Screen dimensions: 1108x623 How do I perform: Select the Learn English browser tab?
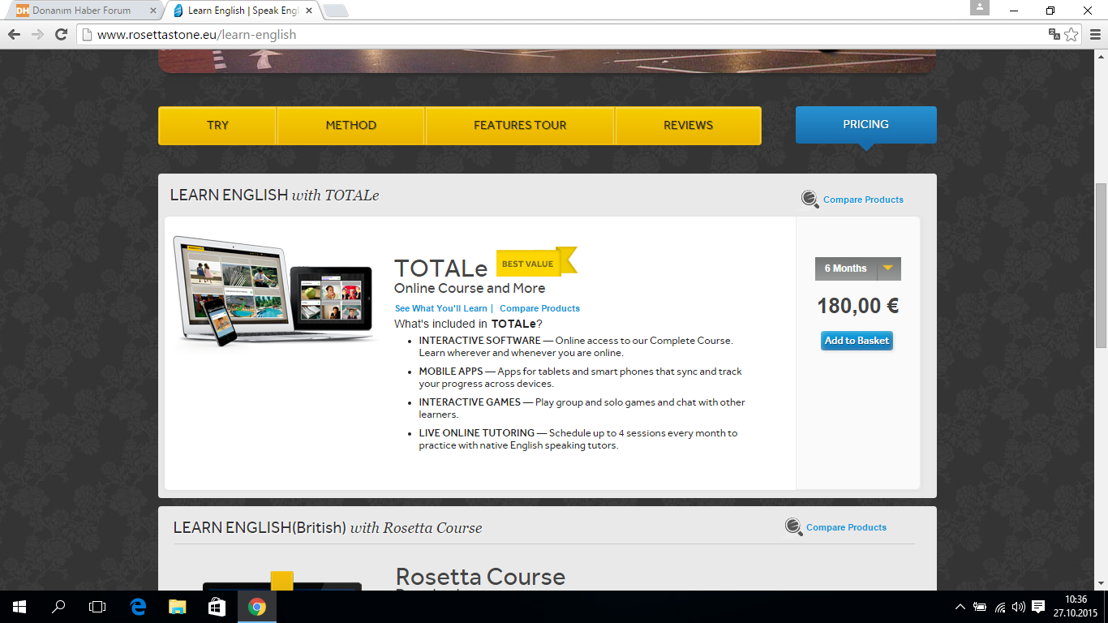pyautogui.click(x=242, y=11)
